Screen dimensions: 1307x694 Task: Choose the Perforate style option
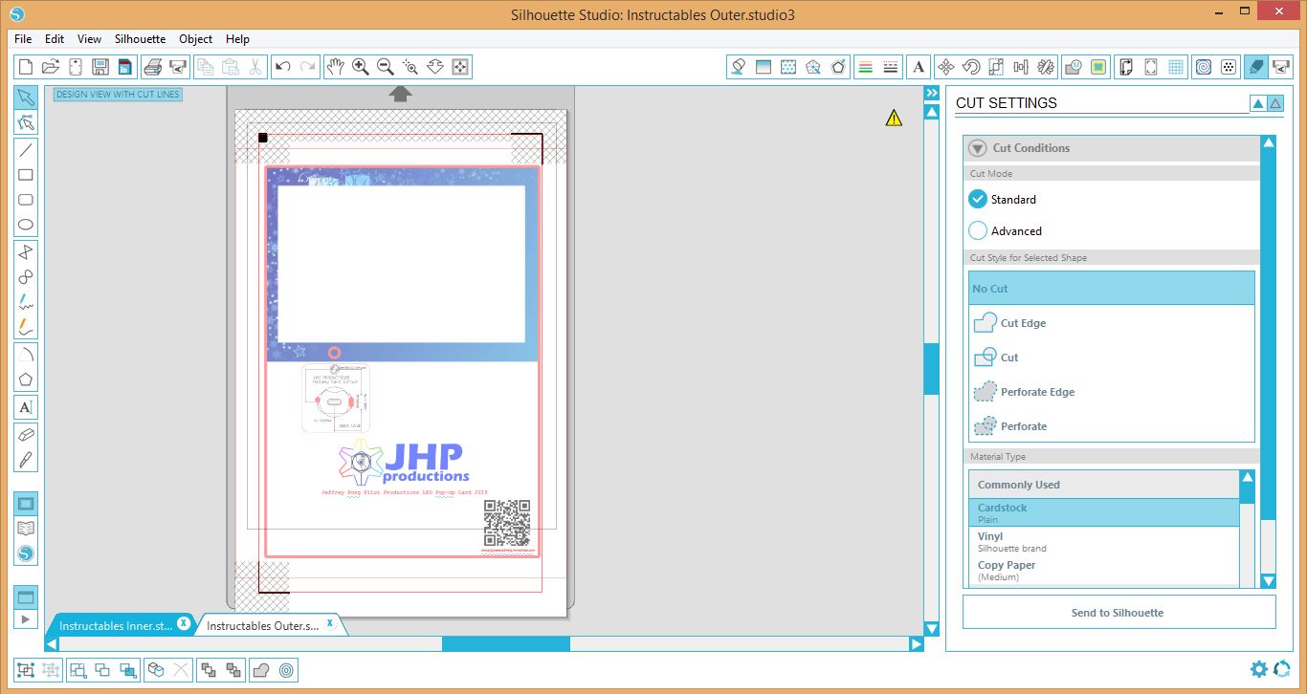tap(1111, 426)
